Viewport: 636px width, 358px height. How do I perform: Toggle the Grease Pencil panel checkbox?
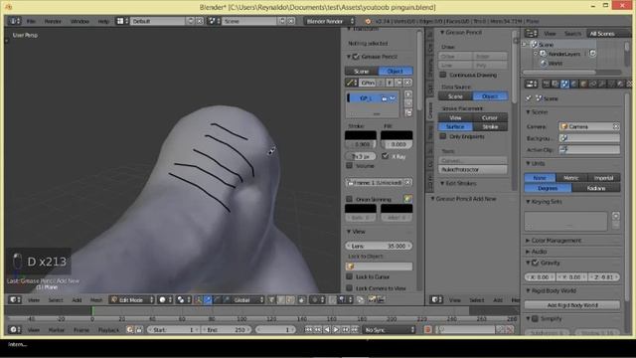pyautogui.click(x=356, y=57)
